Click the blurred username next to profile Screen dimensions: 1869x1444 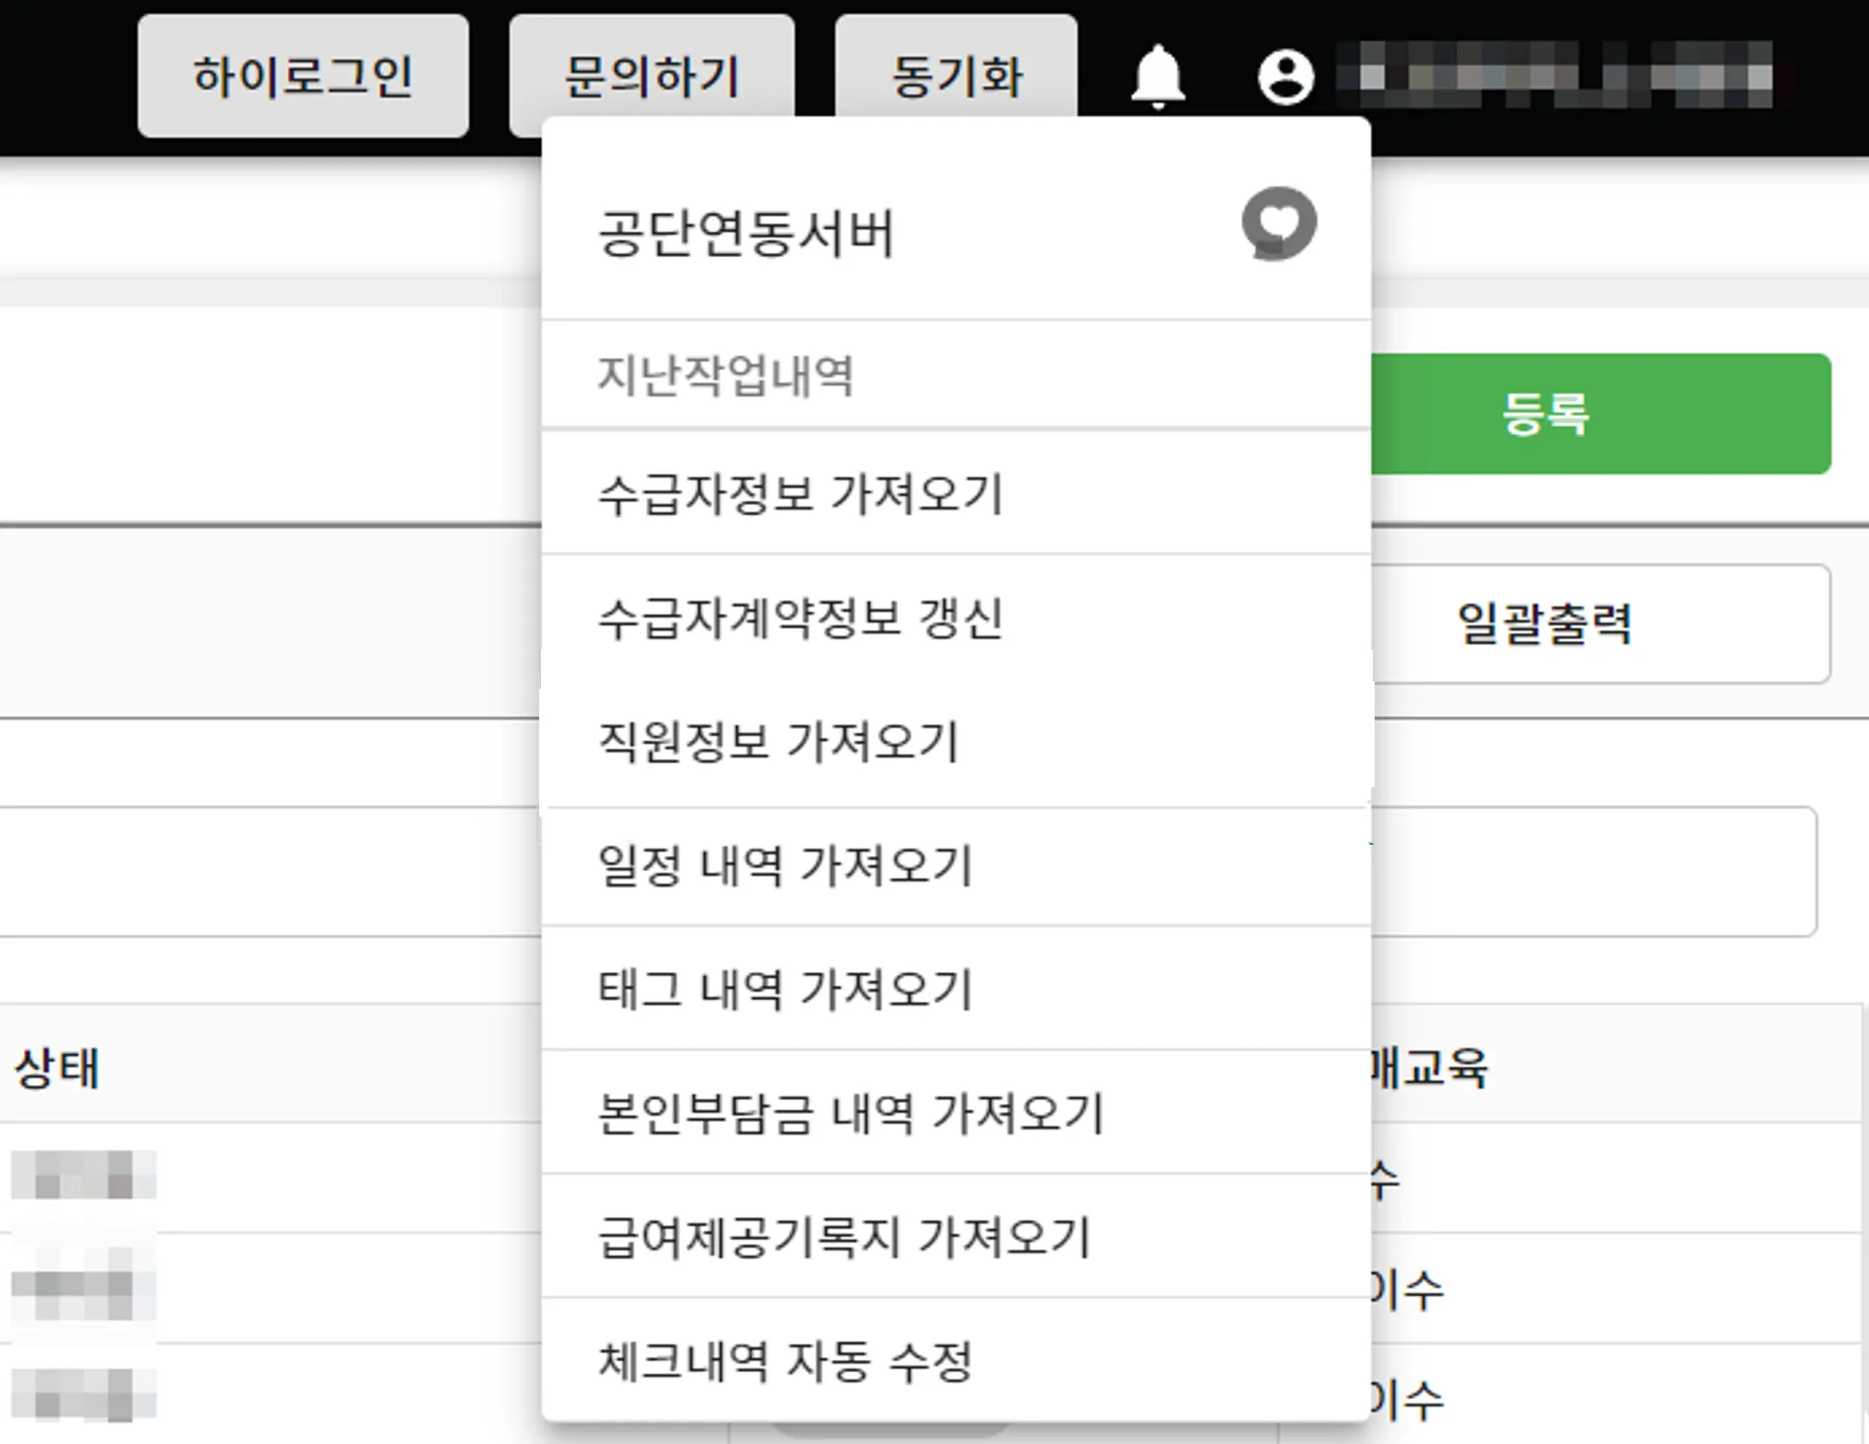click(x=1555, y=75)
